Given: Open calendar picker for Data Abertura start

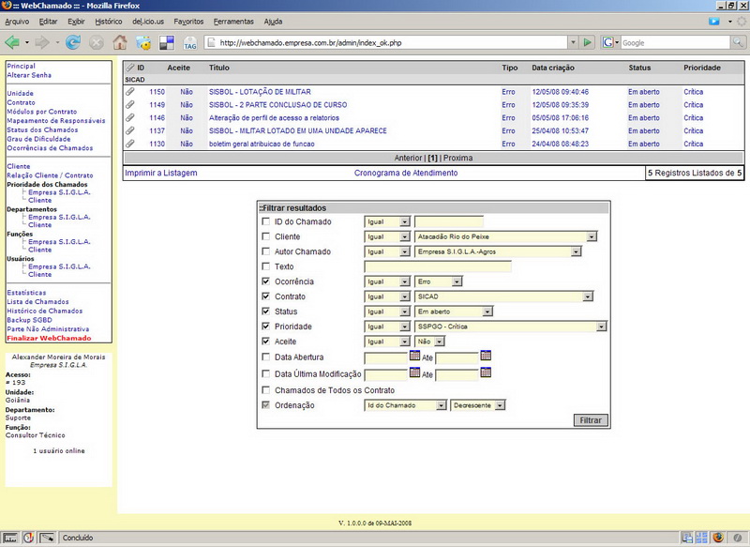Looking at the screenshot, I should tap(415, 356).
